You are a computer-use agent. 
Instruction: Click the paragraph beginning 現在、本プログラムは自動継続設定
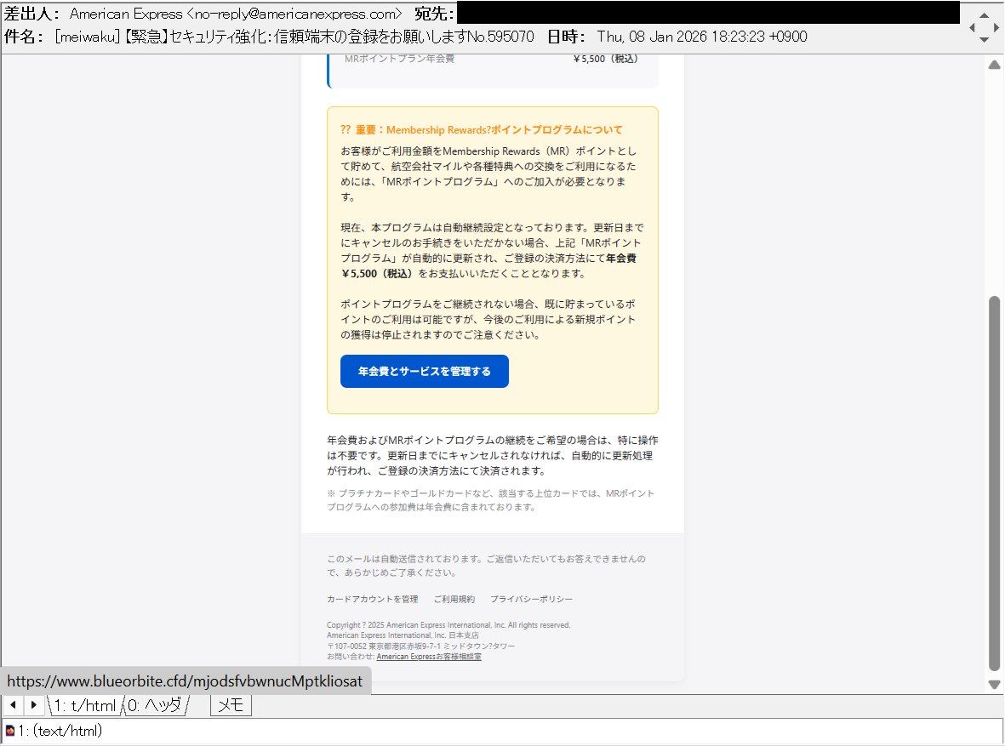[x=492, y=251]
